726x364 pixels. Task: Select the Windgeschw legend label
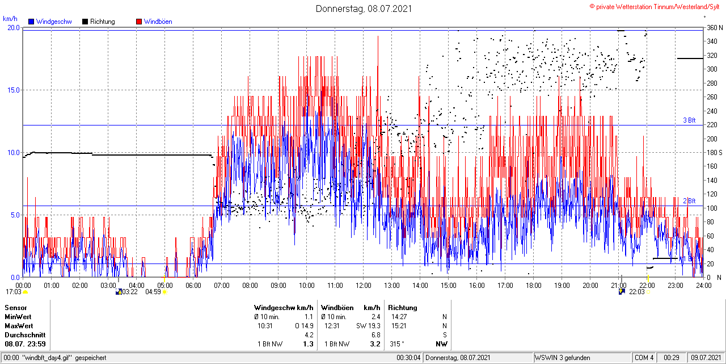pyautogui.click(x=54, y=22)
